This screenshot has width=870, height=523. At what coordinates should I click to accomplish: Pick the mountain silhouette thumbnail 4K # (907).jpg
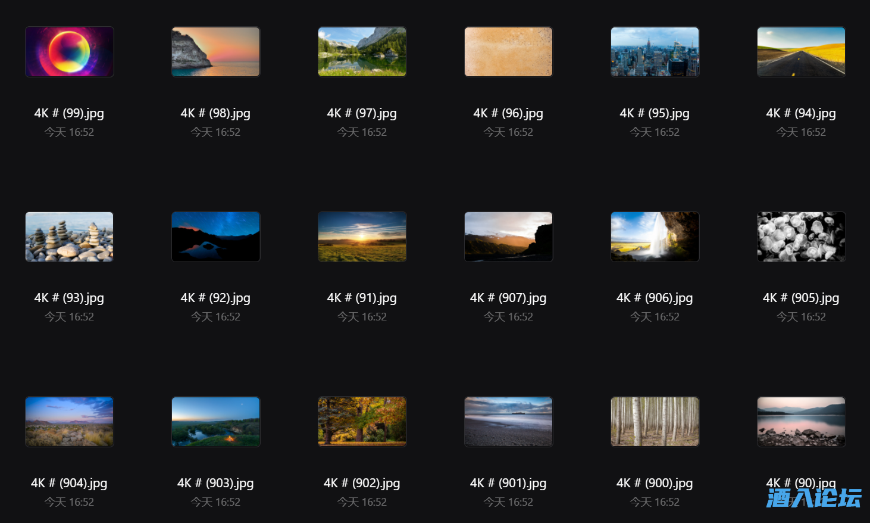point(508,236)
